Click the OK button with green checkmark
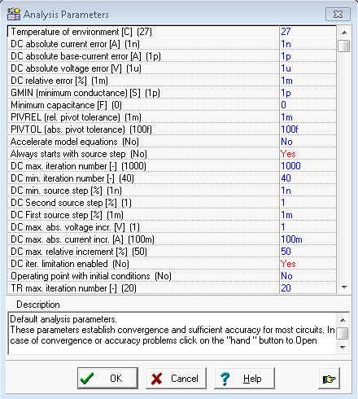Viewport: 358px width, 399px height. tap(107, 378)
